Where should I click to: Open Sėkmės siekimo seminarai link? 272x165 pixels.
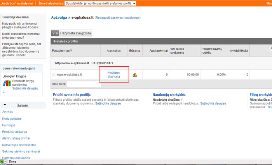[21, 151]
